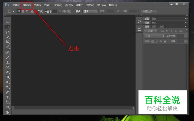
Task: Open the layer filter 类型 dropdown
Action: pos(151,31)
